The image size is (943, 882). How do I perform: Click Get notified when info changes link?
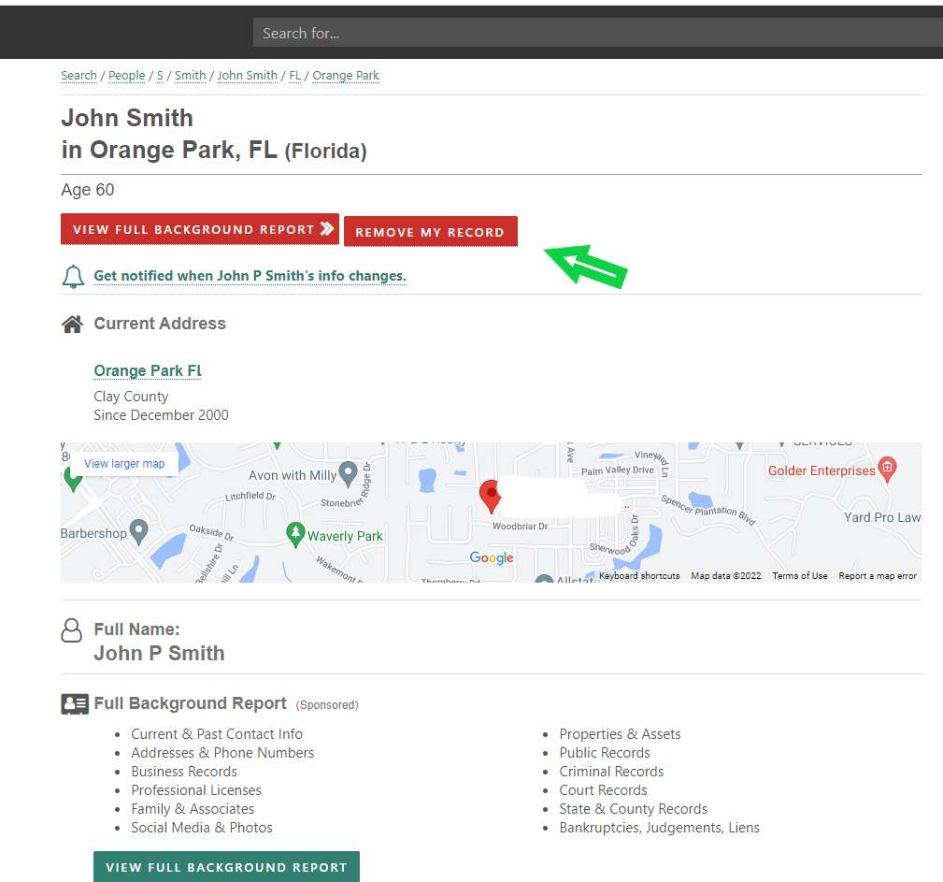coord(250,277)
